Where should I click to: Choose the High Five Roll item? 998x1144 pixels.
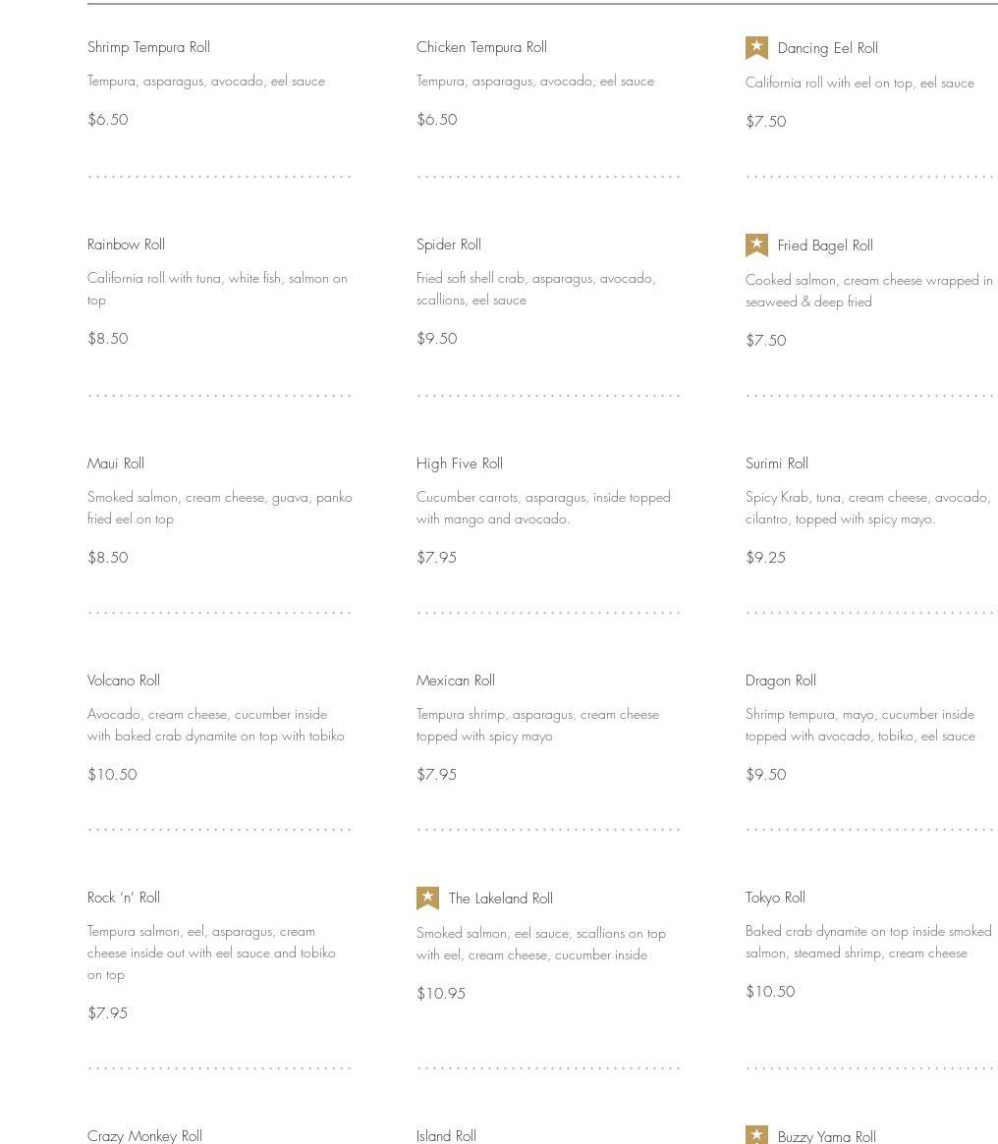pos(460,463)
